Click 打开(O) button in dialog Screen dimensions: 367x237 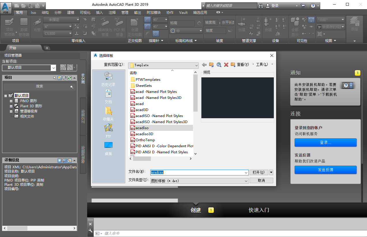259,173
